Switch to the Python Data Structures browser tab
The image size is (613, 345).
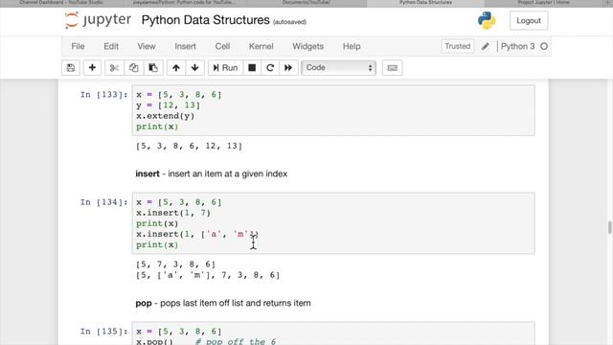click(425, 3)
